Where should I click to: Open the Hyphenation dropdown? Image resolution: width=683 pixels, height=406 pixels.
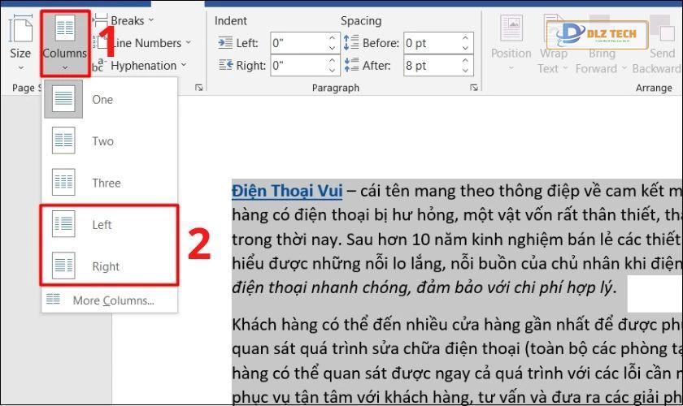144,66
